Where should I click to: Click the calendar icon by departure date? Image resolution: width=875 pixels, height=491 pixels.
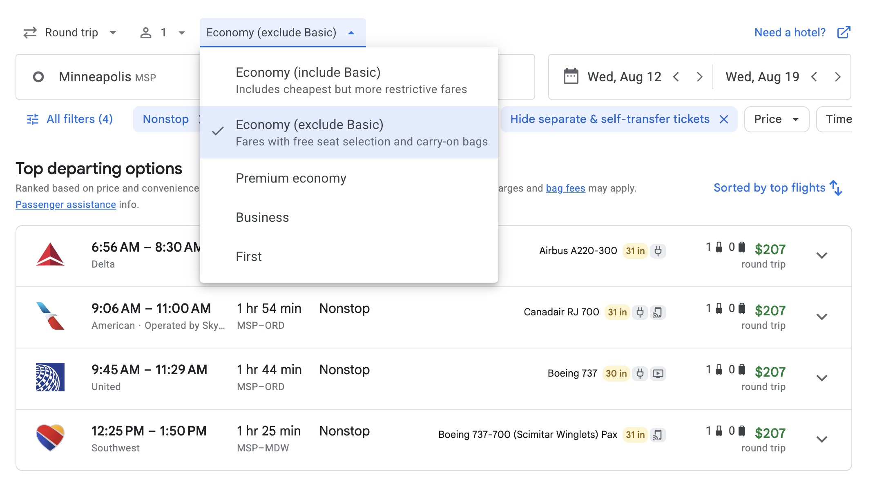(571, 76)
